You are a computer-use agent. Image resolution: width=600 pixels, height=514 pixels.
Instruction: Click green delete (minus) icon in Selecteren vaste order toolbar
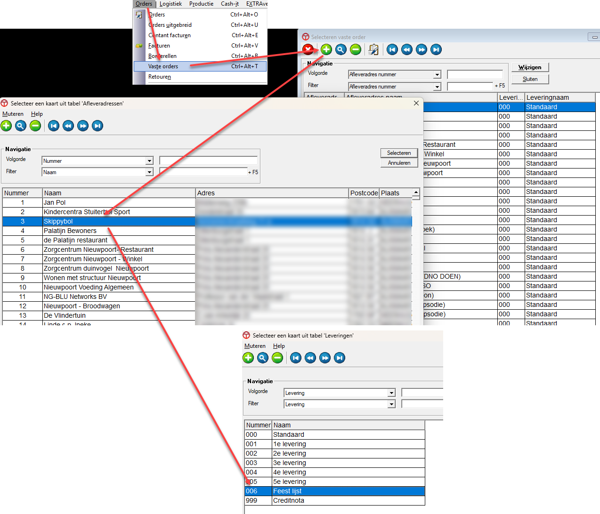point(356,49)
